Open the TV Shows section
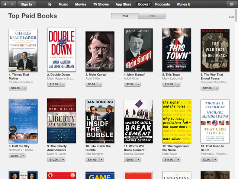This screenshot has height=179, width=238. pyautogui.click(x=101, y=4)
